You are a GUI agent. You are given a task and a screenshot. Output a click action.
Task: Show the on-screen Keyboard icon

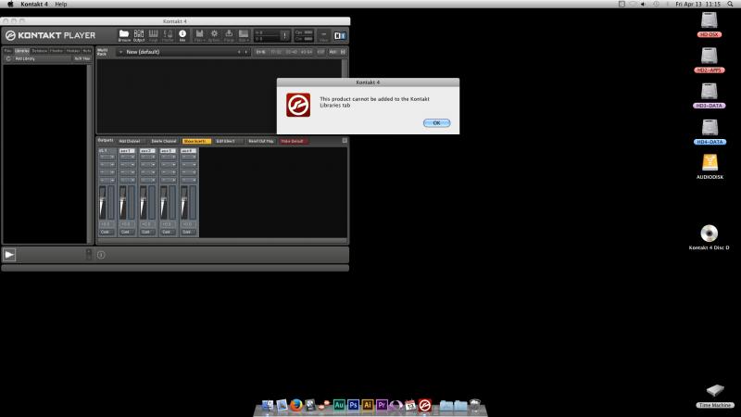[153, 35]
